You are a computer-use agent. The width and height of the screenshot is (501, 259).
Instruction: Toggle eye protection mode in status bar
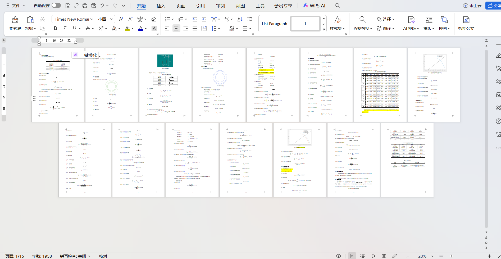pos(338,256)
